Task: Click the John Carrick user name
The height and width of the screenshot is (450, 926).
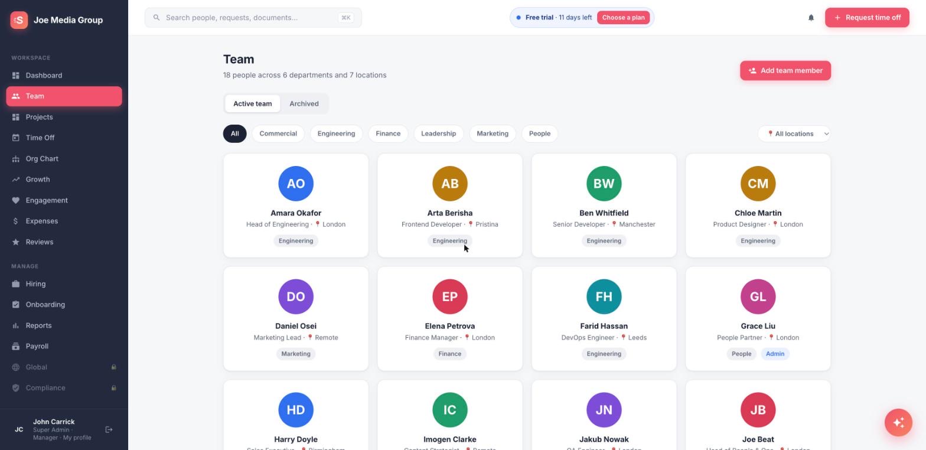Action: [54, 422]
